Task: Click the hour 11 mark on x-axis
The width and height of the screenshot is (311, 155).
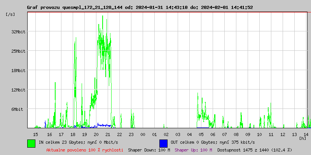Action: click(x=271, y=134)
